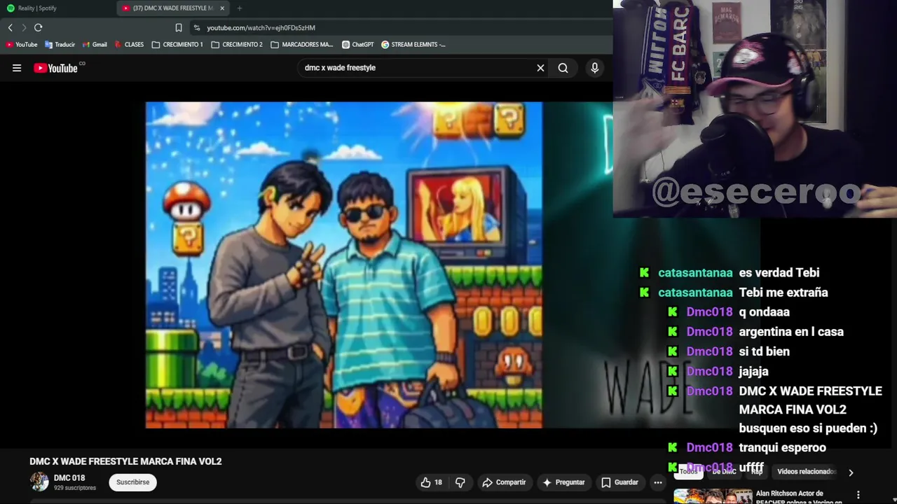Screen dimensions: 897x504
Task: Open more actions three-dot menu below the video
Action: click(658, 482)
